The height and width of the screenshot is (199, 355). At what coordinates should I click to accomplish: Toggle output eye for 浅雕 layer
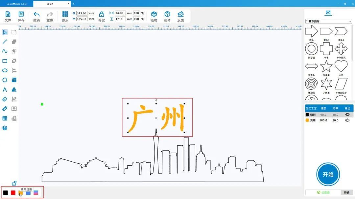click(x=347, y=120)
